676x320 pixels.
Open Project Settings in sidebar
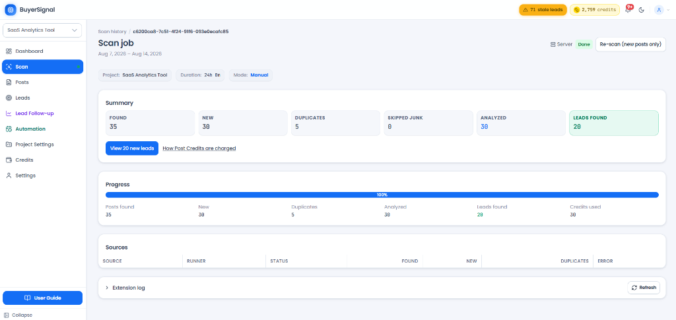(x=42, y=144)
